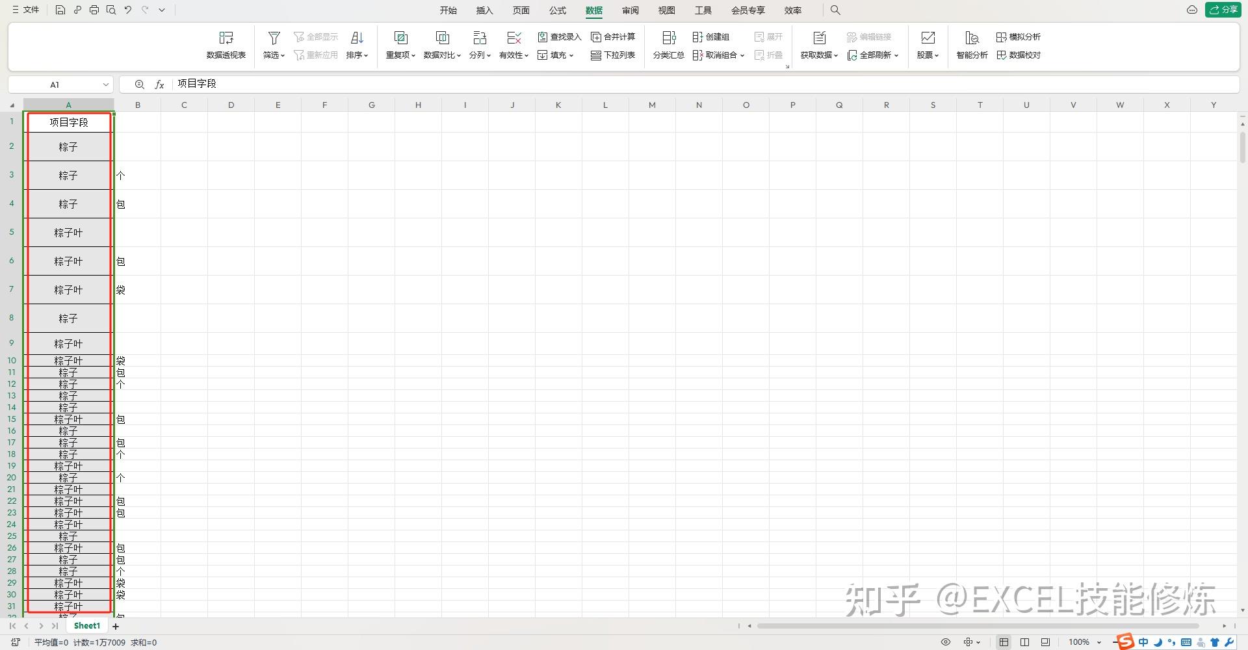This screenshot has width=1248, height=650.
Task: Click the green 分享 button
Action: click(x=1223, y=10)
